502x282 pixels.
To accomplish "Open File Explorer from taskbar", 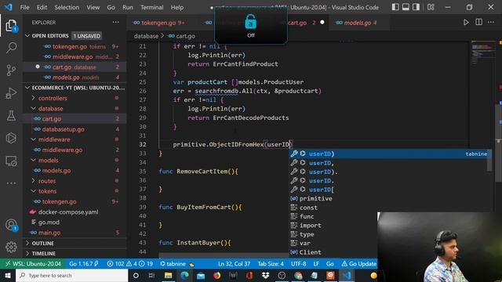I will 168,275.
